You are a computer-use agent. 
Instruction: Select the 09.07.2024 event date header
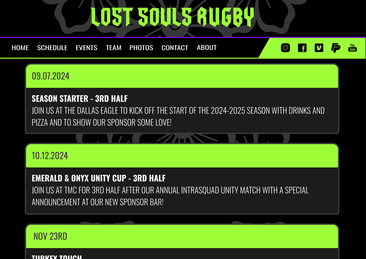(x=51, y=76)
